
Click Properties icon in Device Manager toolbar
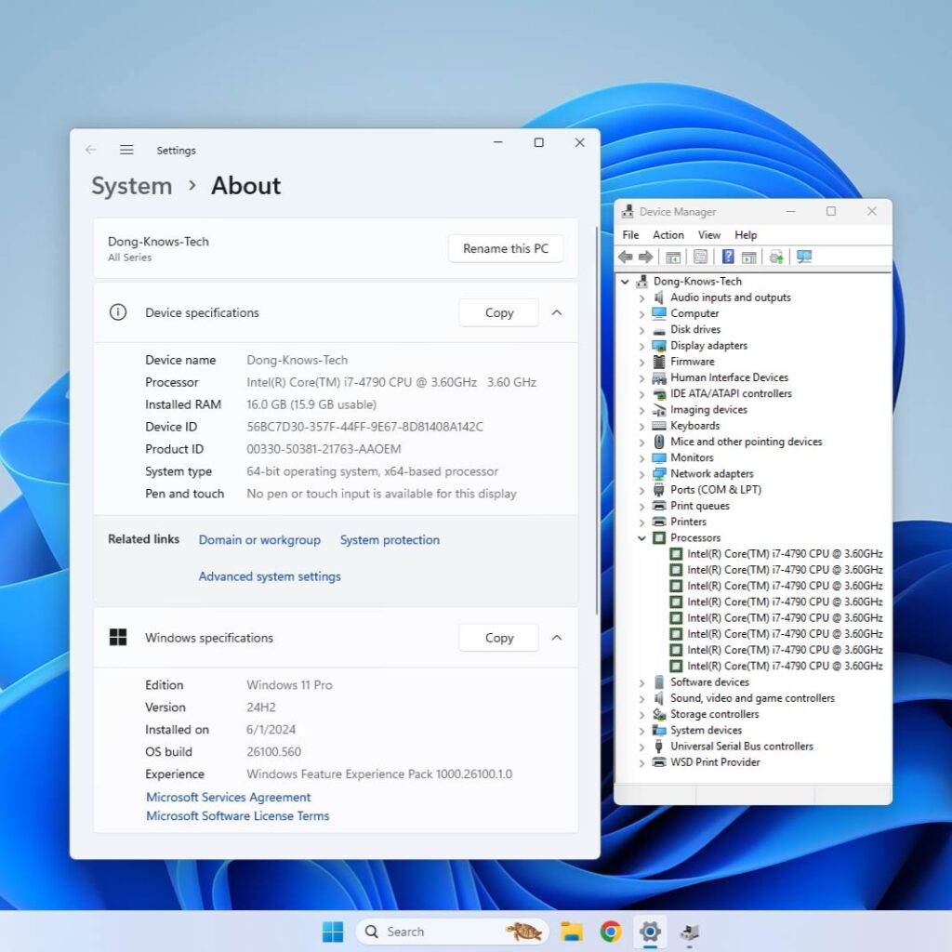tap(700, 257)
